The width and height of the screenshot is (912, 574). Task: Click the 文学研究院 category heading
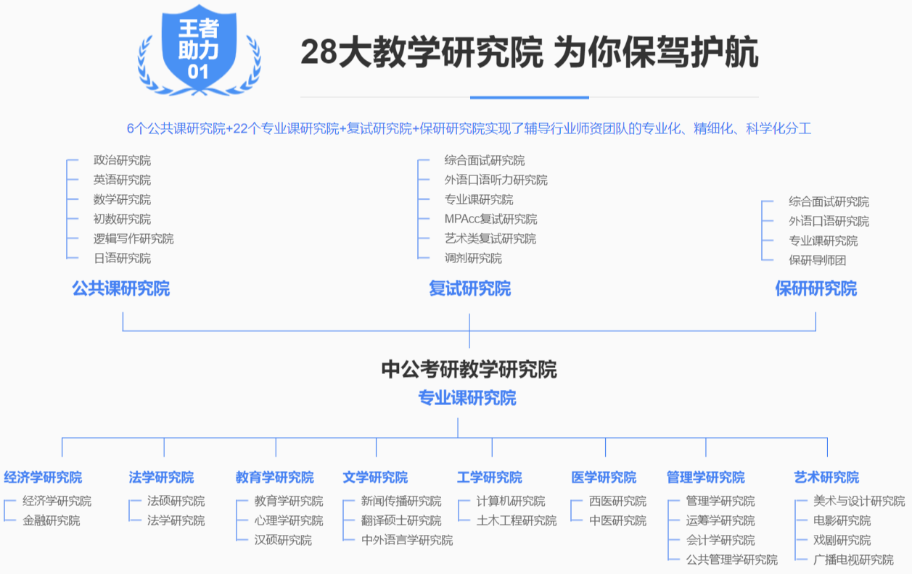coord(375,478)
